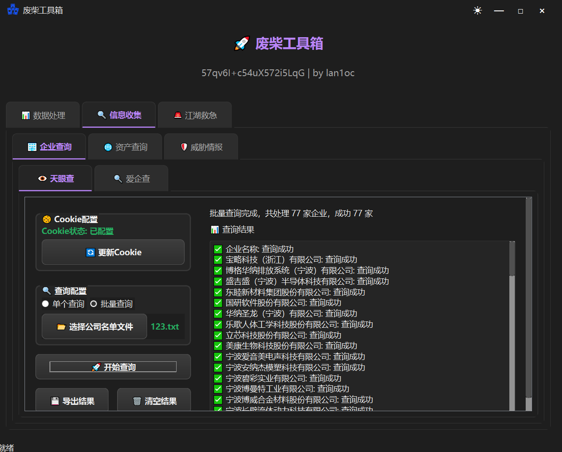Image resolution: width=562 pixels, height=452 pixels.
Task: Toggle light/dark theme sun icon
Action: [477, 10]
